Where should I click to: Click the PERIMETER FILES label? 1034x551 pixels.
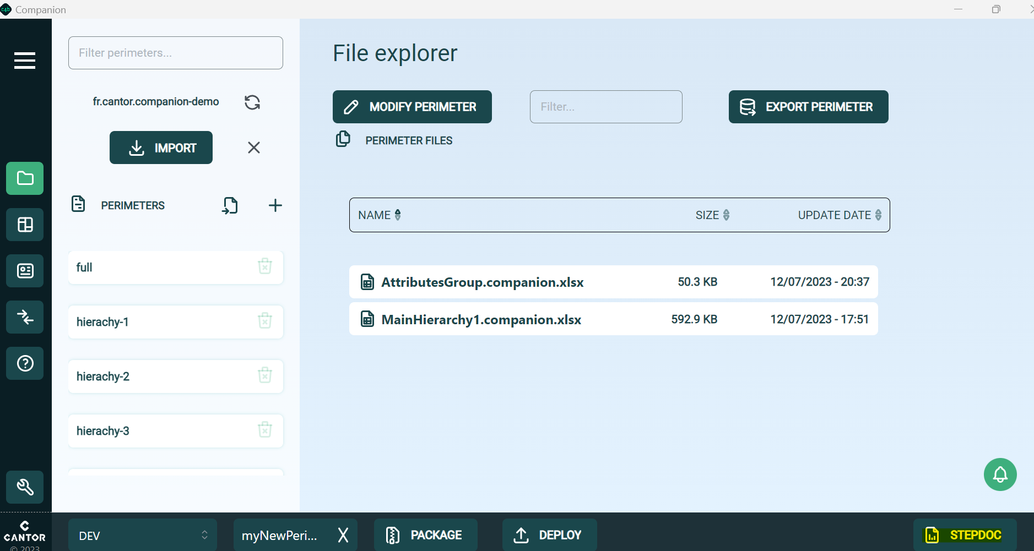click(x=409, y=141)
